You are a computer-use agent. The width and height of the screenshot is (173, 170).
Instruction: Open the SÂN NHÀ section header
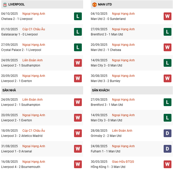pos(9,90)
